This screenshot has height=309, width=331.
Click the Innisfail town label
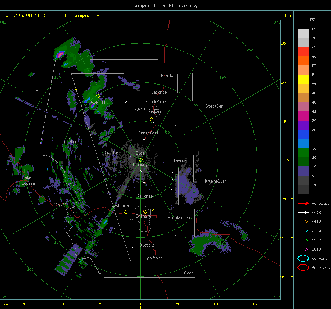(x=149, y=133)
